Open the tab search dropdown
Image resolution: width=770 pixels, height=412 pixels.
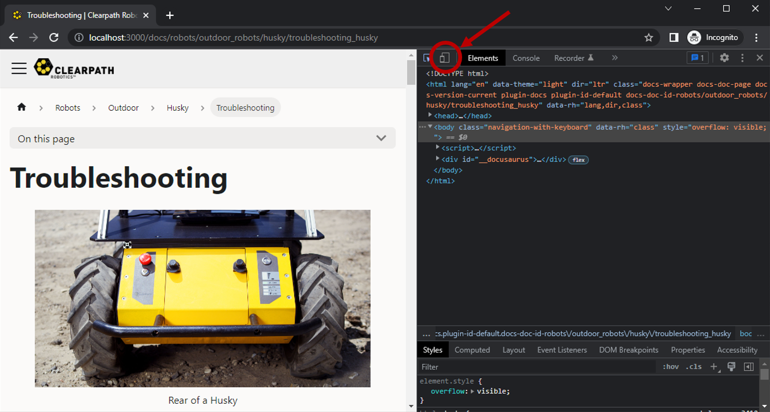pos(668,8)
